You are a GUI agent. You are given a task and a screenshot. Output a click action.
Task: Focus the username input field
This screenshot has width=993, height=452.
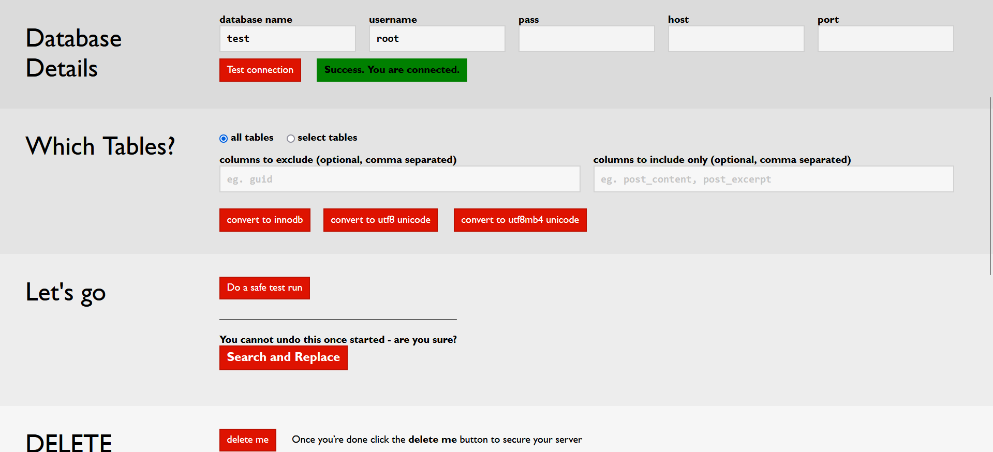[x=437, y=39]
